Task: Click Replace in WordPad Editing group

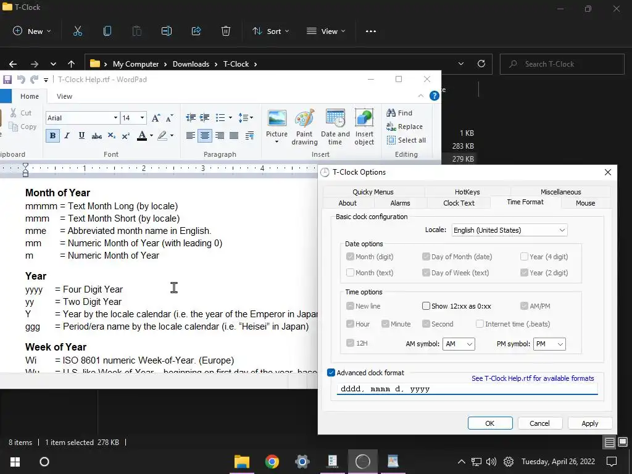Action: pos(404,127)
